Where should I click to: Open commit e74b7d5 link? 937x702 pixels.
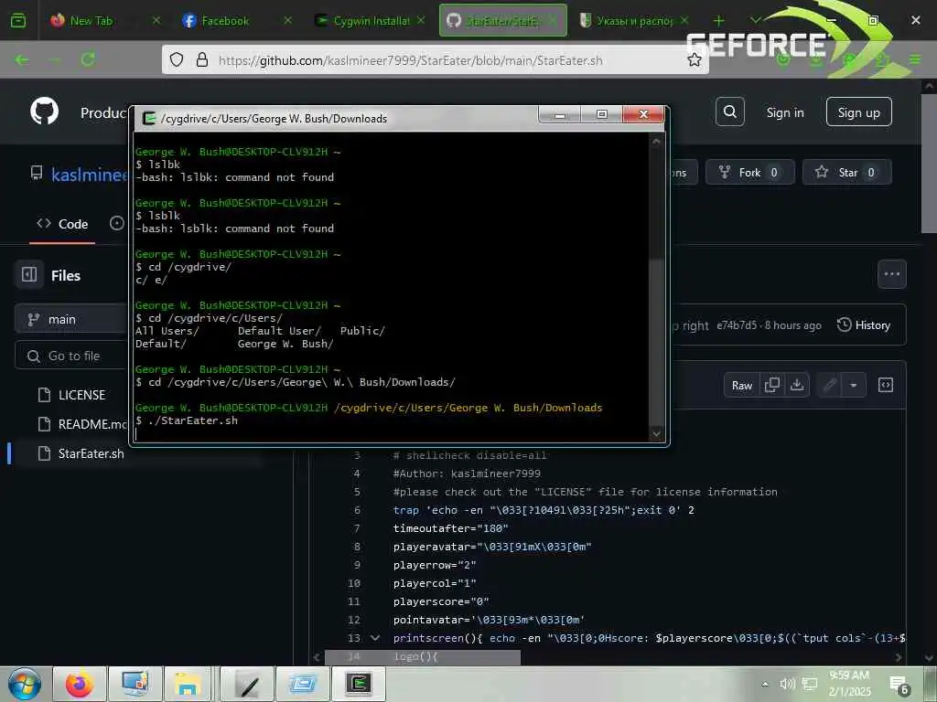click(x=737, y=325)
